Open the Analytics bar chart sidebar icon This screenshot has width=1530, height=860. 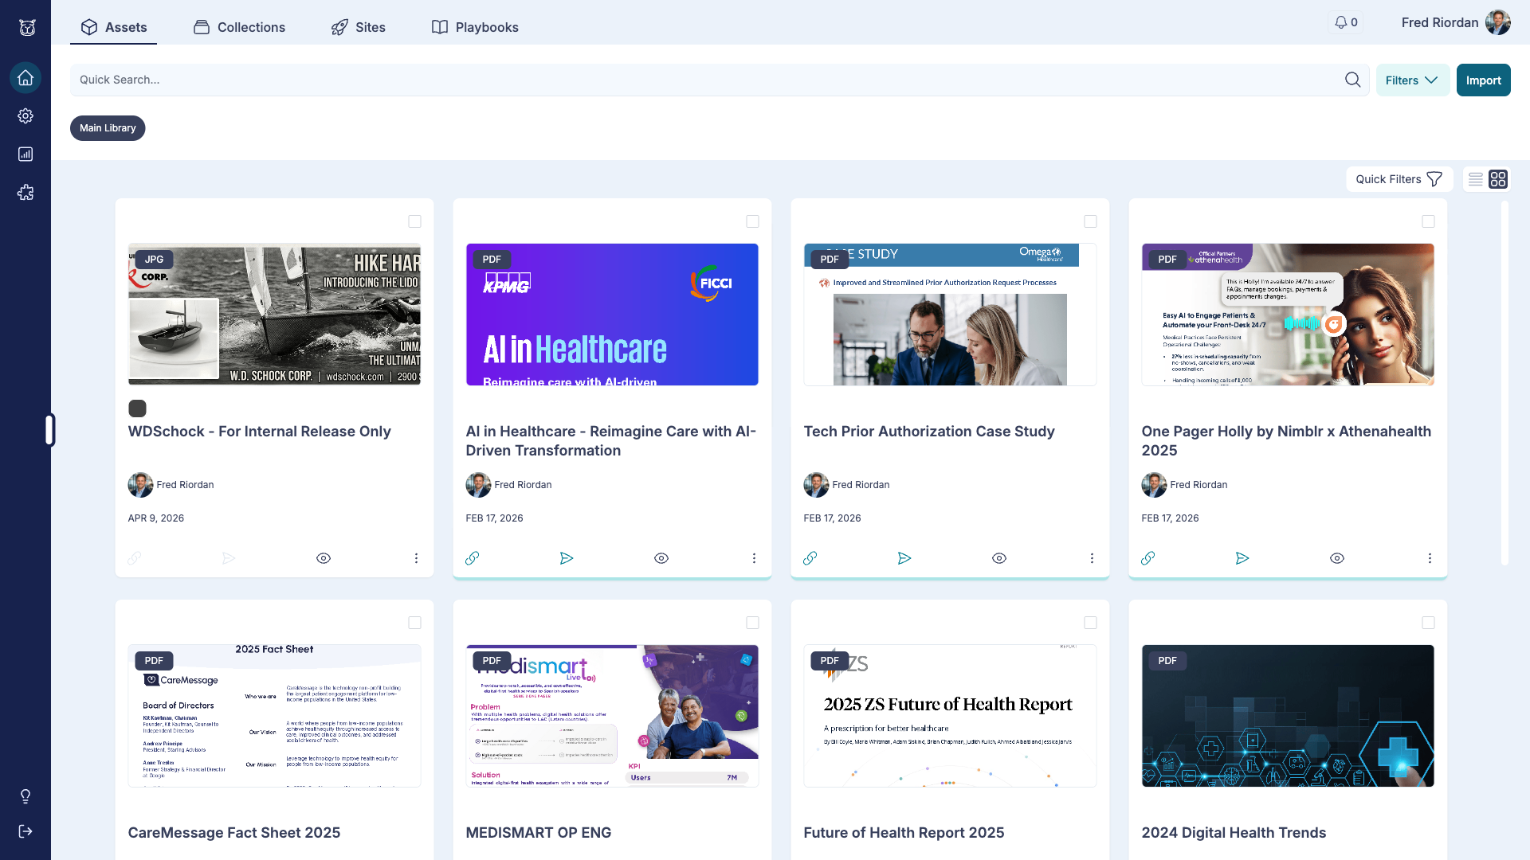25,154
